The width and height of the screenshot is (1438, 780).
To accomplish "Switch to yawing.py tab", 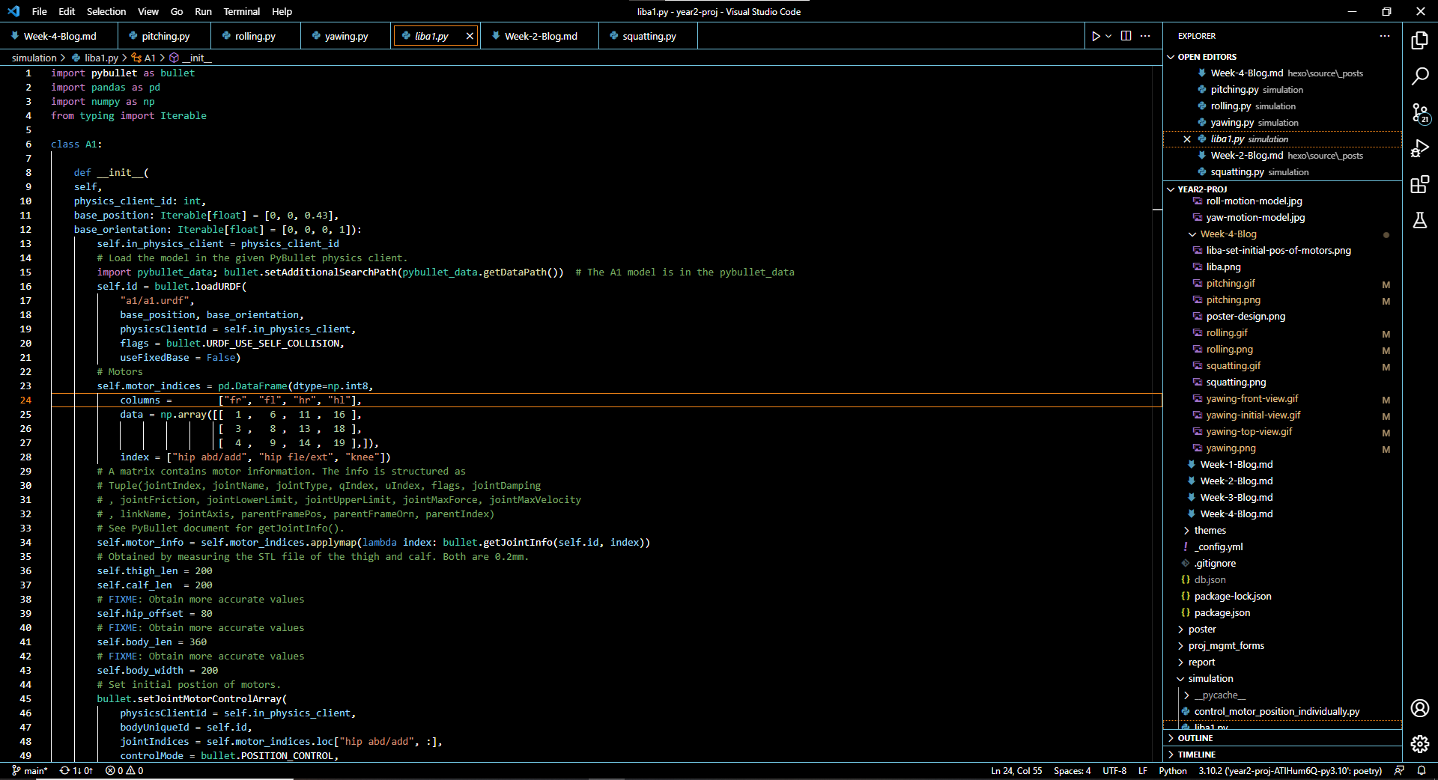I will click(346, 36).
